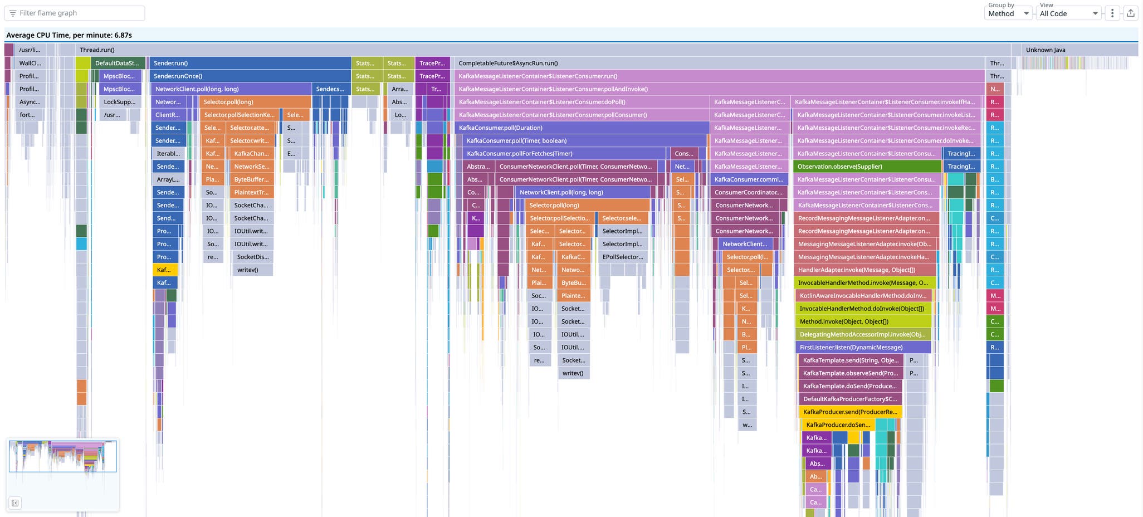Select ListenerConsumer.run() frame
Image resolution: width=1143 pixels, height=517 pixels.
(x=719, y=76)
